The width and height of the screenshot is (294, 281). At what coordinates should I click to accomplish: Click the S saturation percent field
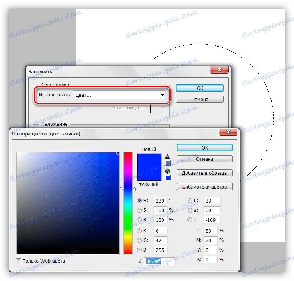[160, 210]
